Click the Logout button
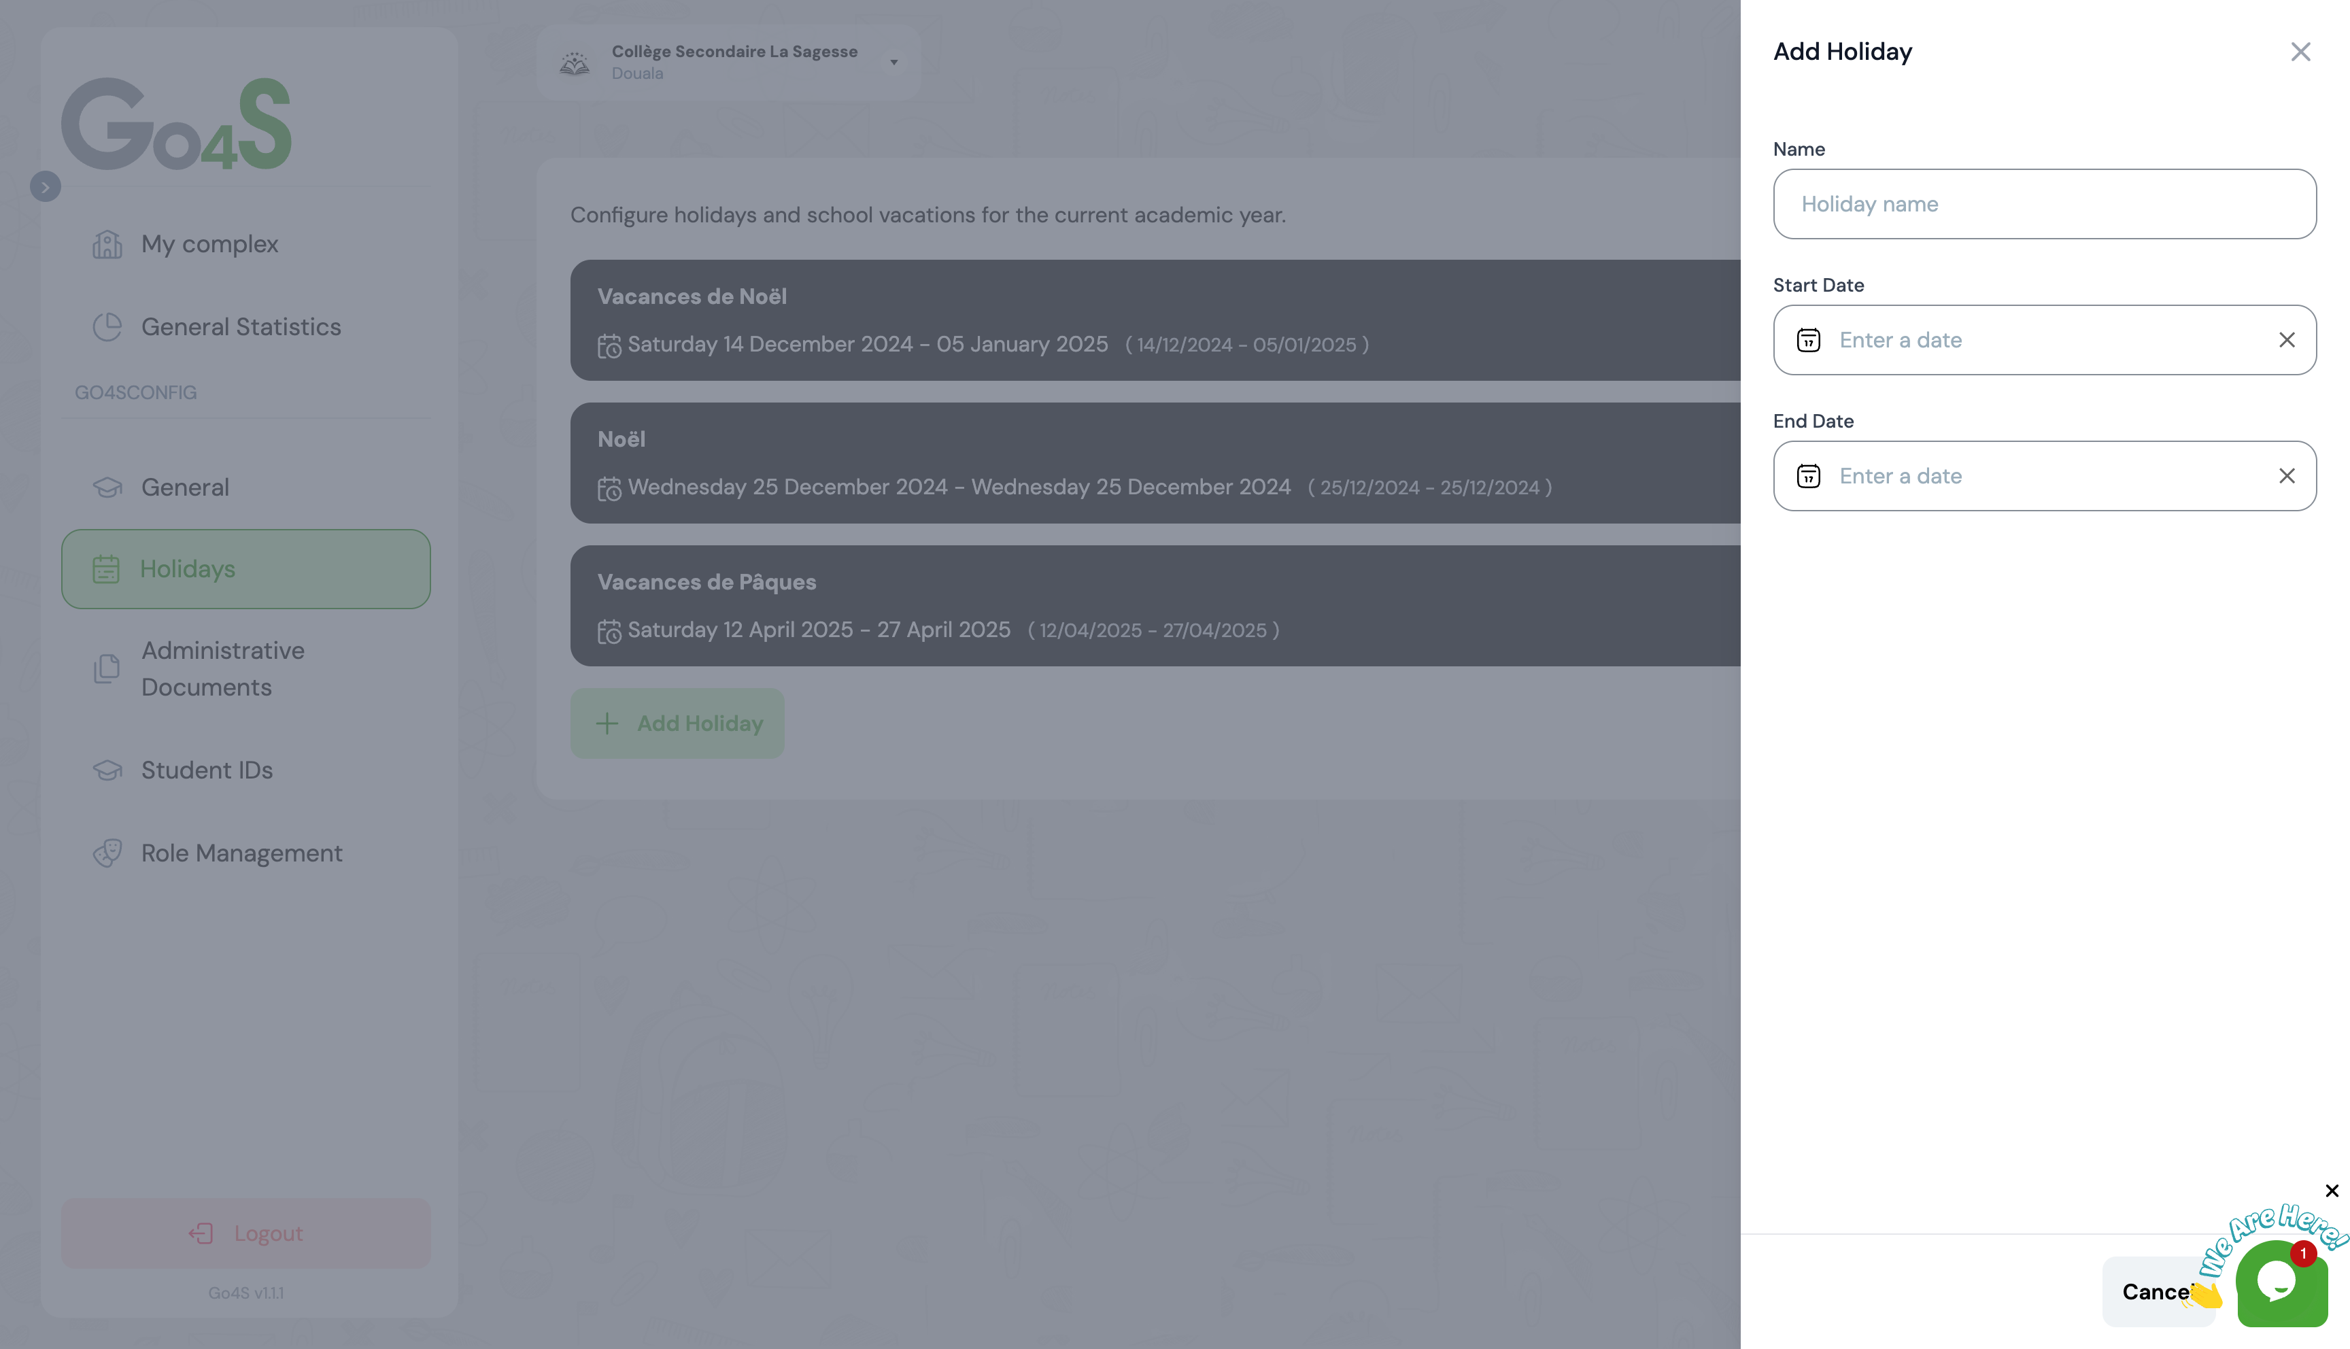 (245, 1233)
